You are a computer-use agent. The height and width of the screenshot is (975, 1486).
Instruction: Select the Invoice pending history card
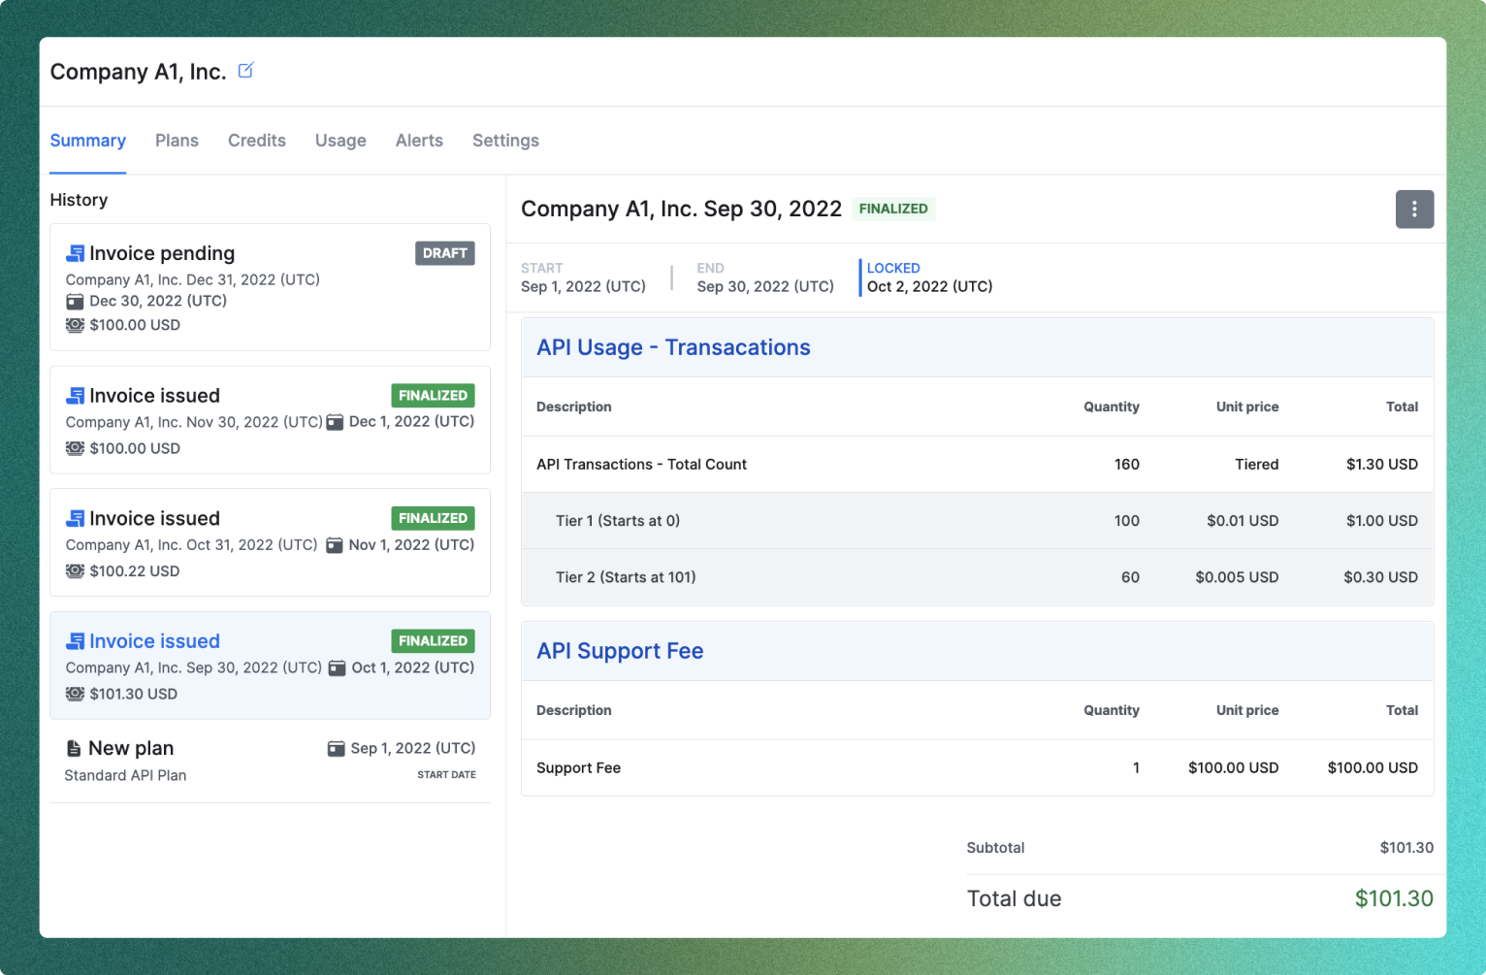pos(270,287)
